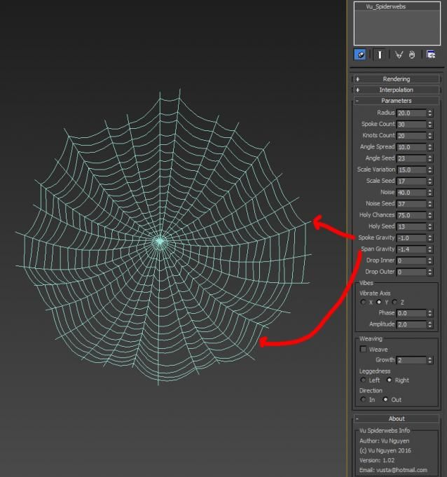
Task: Click Amplitude spinner arrows
Action: click(429, 324)
